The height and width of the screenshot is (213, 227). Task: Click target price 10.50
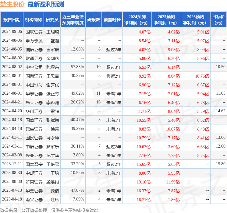tap(221, 67)
